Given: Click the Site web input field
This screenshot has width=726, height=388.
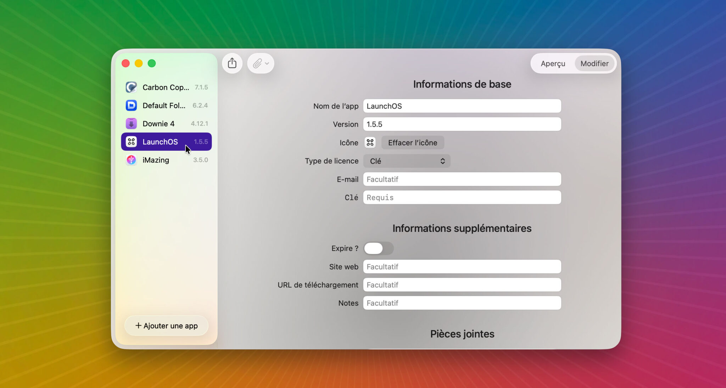Looking at the screenshot, I should pyautogui.click(x=462, y=267).
